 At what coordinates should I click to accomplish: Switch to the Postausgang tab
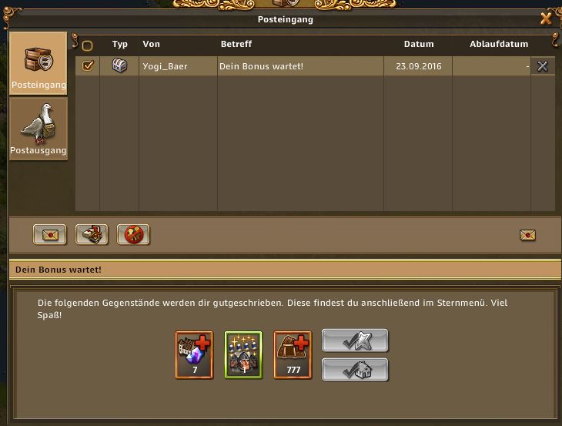coord(38,129)
